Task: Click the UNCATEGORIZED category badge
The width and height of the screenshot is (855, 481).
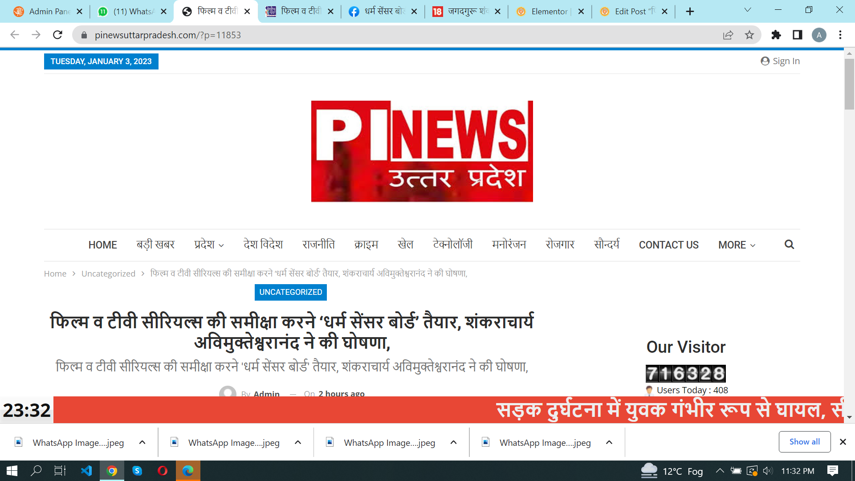Action: 291,292
